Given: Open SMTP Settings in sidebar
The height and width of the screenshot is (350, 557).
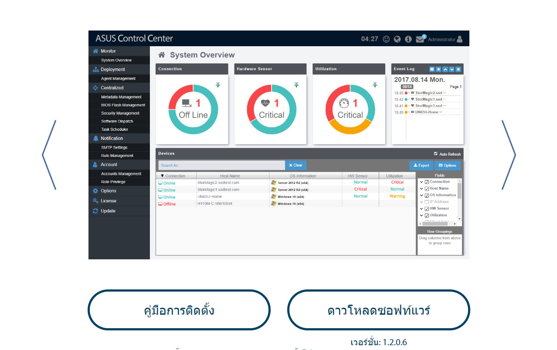Looking at the screenshot, I should click(x=114, y=148).
